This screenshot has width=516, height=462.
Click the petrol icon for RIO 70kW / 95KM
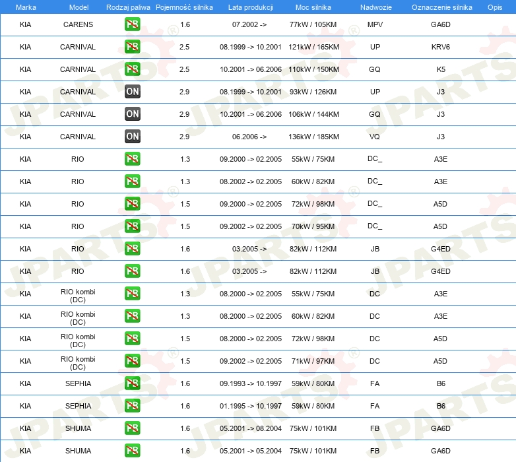tap(132, 226)
